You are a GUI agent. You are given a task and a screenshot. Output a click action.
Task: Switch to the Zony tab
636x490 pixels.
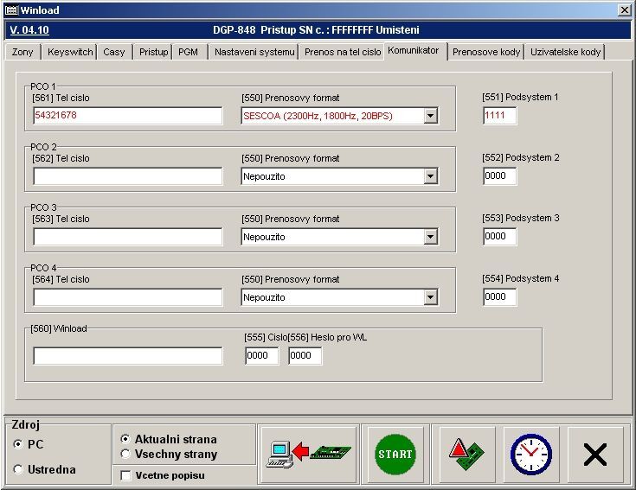tap(23, 52)
